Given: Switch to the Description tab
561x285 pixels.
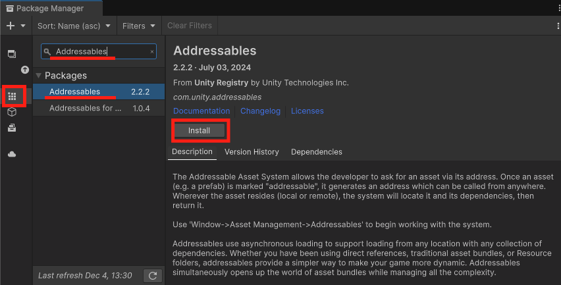Looking at the screenshot, I should (192, 151).
